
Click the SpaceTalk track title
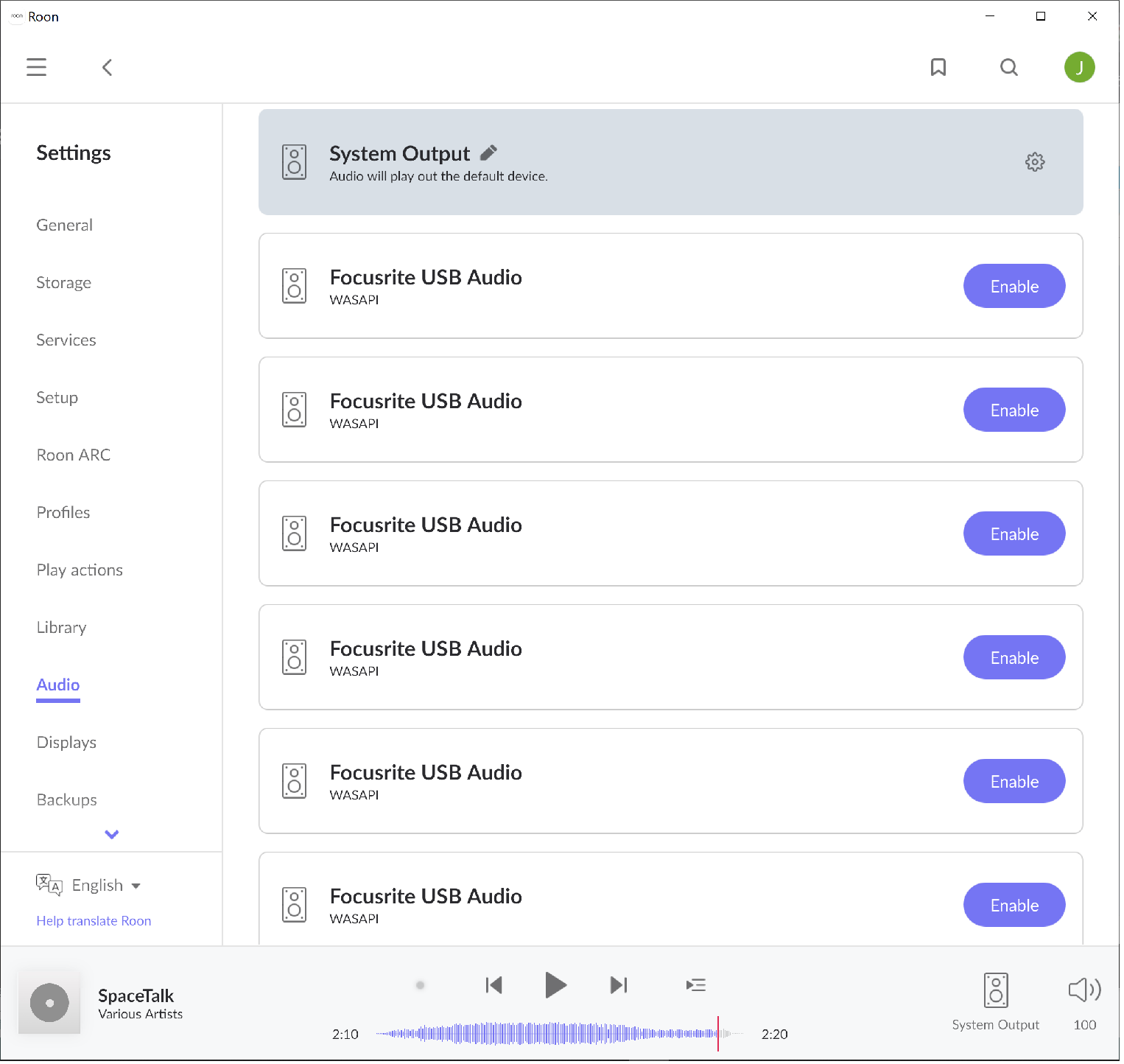point(136,996)
